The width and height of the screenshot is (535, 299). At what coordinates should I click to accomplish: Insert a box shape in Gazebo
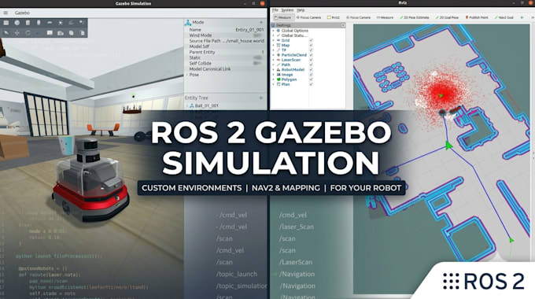point(6,23)
